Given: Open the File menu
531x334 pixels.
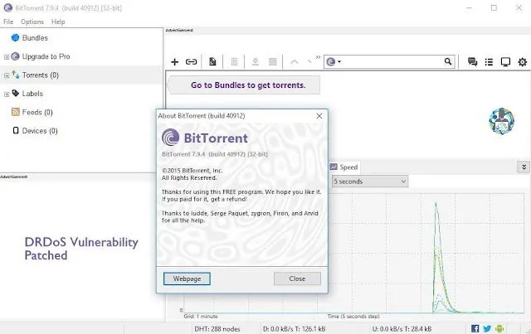Looking at the screenshot, I should tap(8, 22).
